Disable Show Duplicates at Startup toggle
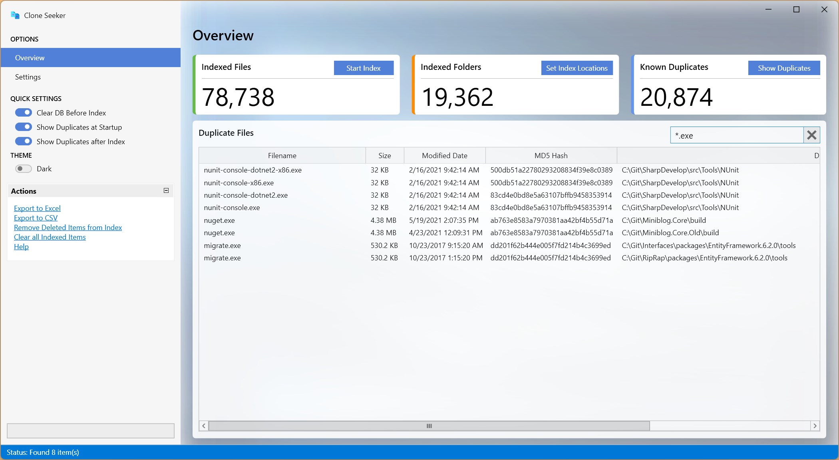839x460 pixels. coord(24,127)
